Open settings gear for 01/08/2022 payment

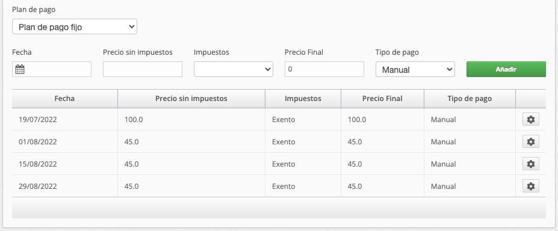click(x=530, y=142)
